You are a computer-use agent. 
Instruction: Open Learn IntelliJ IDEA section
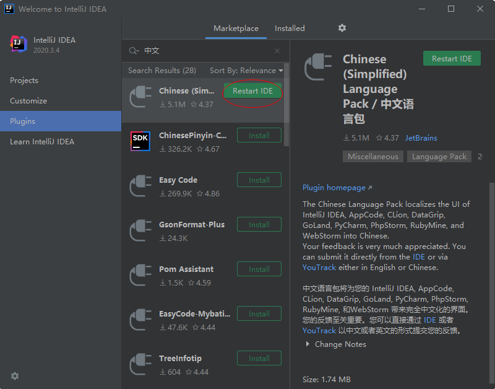[x=61, y=142]
